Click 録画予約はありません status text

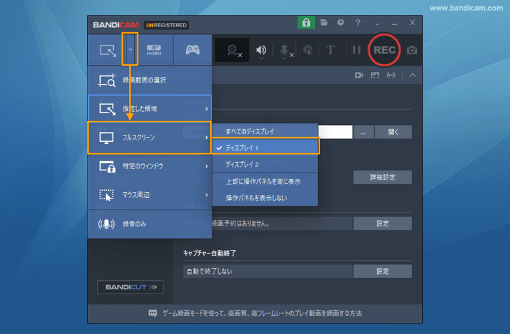click(x=240, y=224)
